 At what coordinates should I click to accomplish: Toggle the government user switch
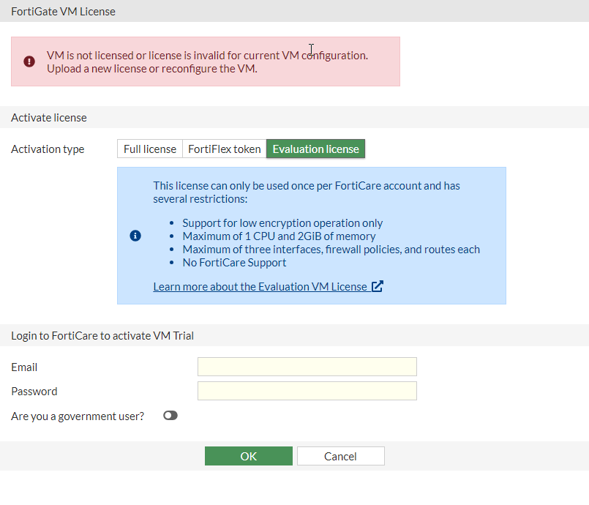pyautogui.click(x=170, y=416)
